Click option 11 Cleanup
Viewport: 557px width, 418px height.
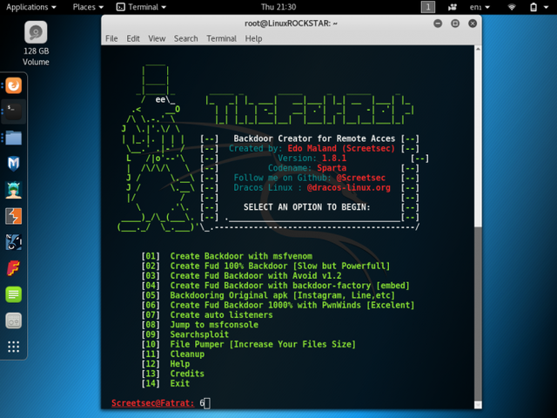point(173,354)
